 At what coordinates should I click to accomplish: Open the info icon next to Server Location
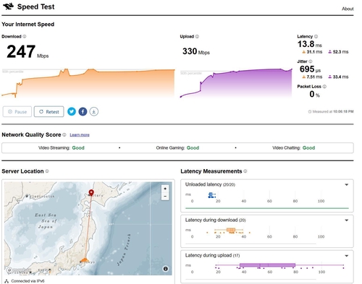[x=47, y=171]
